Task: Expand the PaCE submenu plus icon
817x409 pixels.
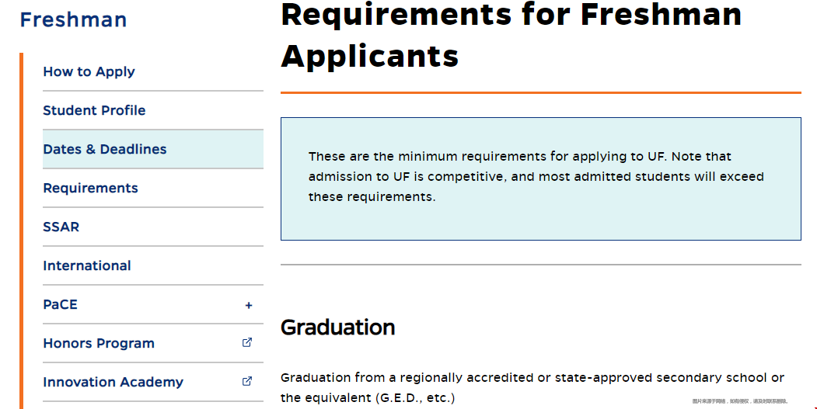Action: pyautogui.click(x=249, y=306)
